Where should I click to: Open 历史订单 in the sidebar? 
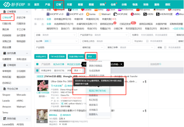coord(21,18)
